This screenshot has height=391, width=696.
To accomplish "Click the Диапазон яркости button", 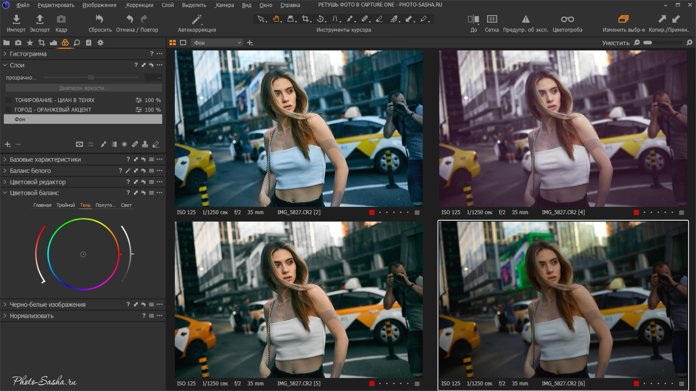I will coord(83,88).
